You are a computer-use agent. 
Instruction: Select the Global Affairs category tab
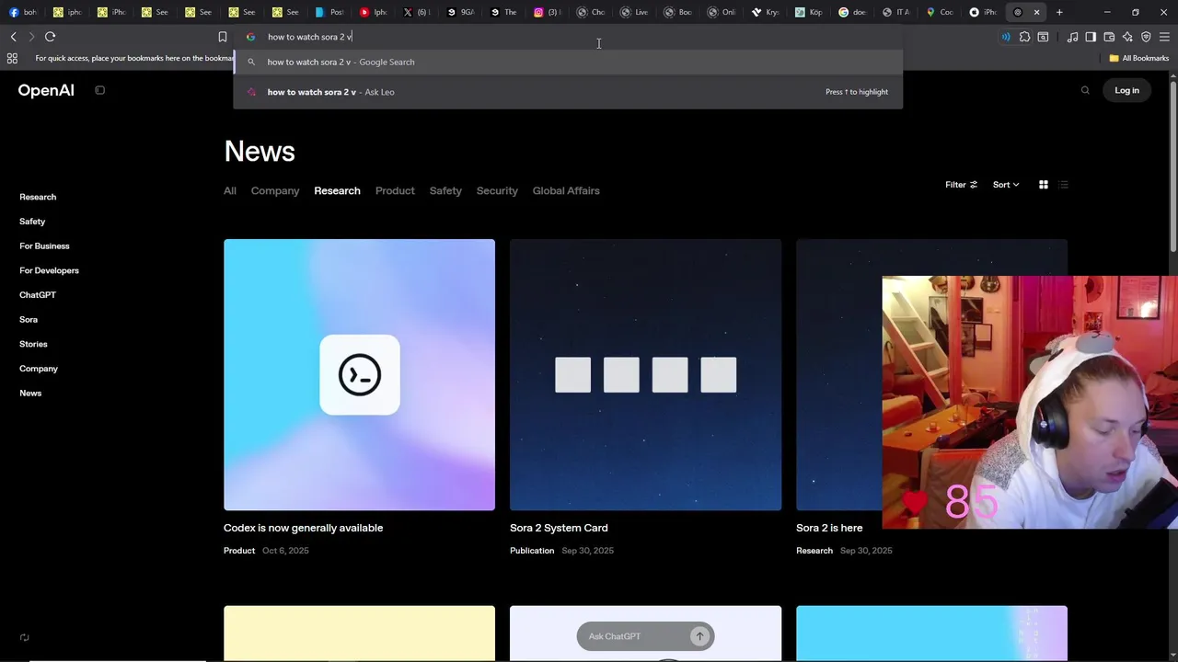click(566, 190)
